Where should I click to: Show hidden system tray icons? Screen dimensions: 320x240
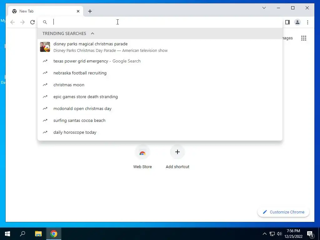(264, 234)
